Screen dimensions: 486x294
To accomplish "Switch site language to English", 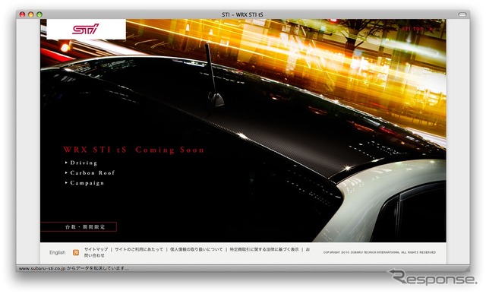I will (x=58, y=252).
